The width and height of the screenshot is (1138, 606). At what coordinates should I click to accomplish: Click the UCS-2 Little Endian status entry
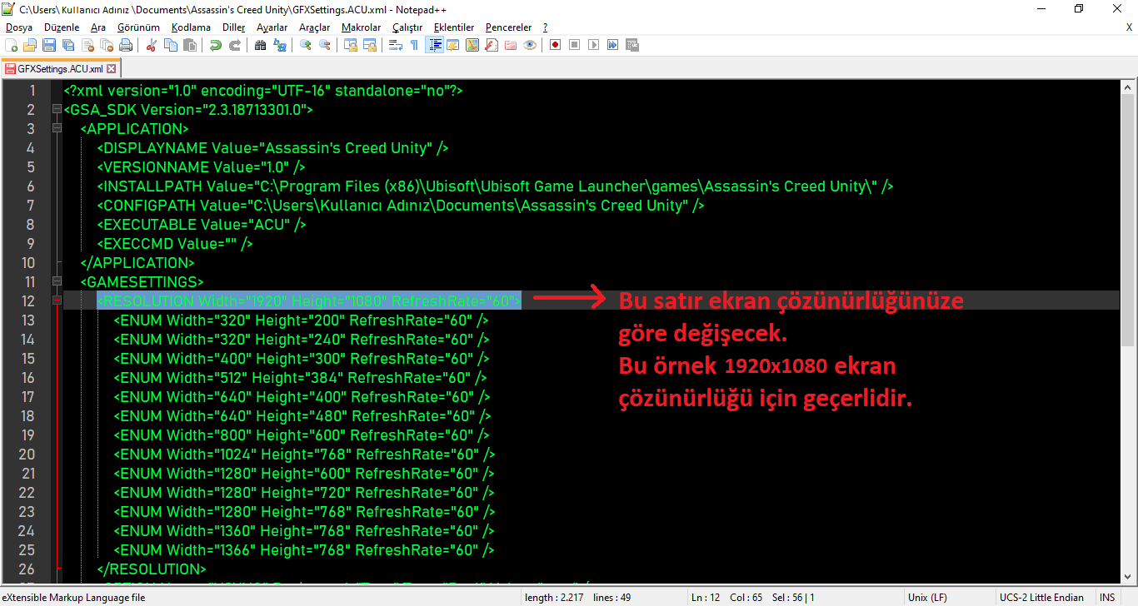pyautogui.click(x=1041, y=598)
